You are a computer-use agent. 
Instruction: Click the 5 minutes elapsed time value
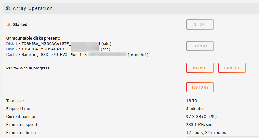click(195, 108)
